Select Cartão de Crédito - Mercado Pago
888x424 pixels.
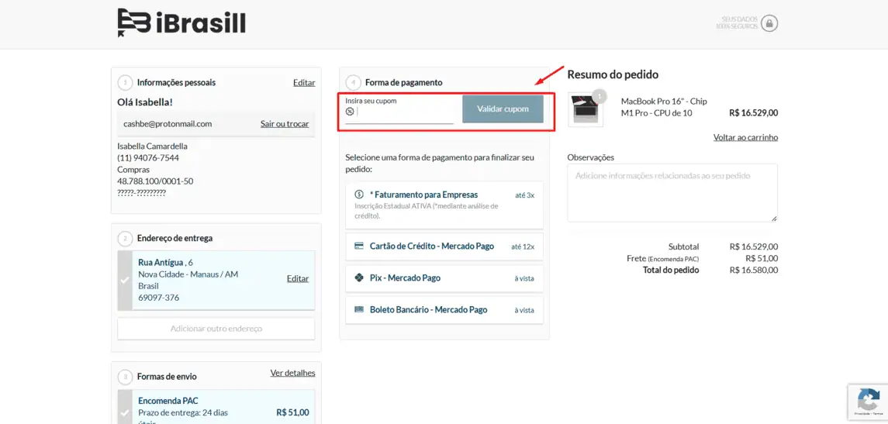coord(444,246)
